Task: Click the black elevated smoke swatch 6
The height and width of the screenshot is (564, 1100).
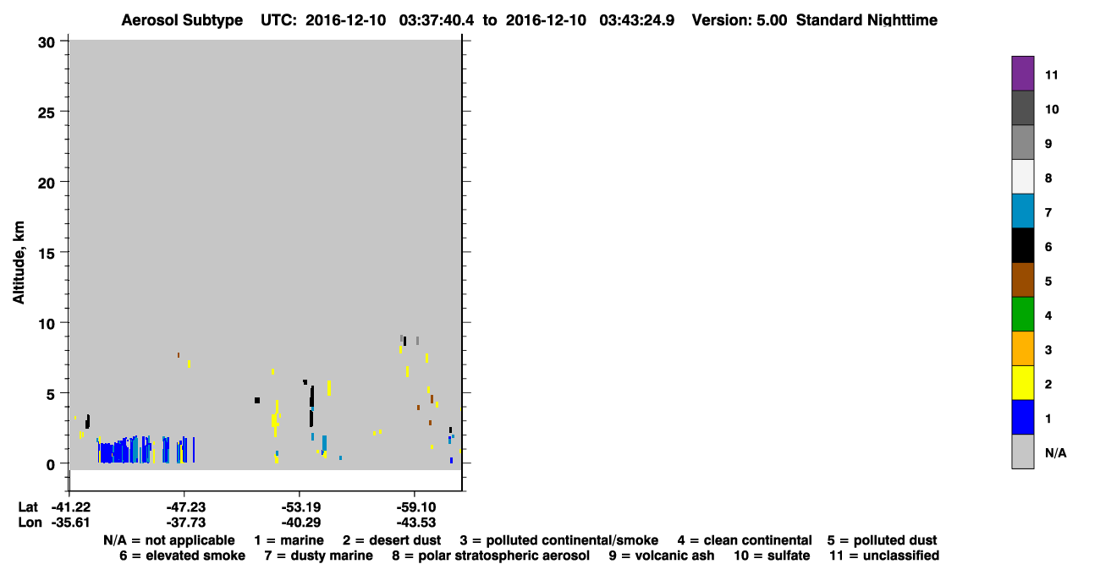Action: [1022, 246]
